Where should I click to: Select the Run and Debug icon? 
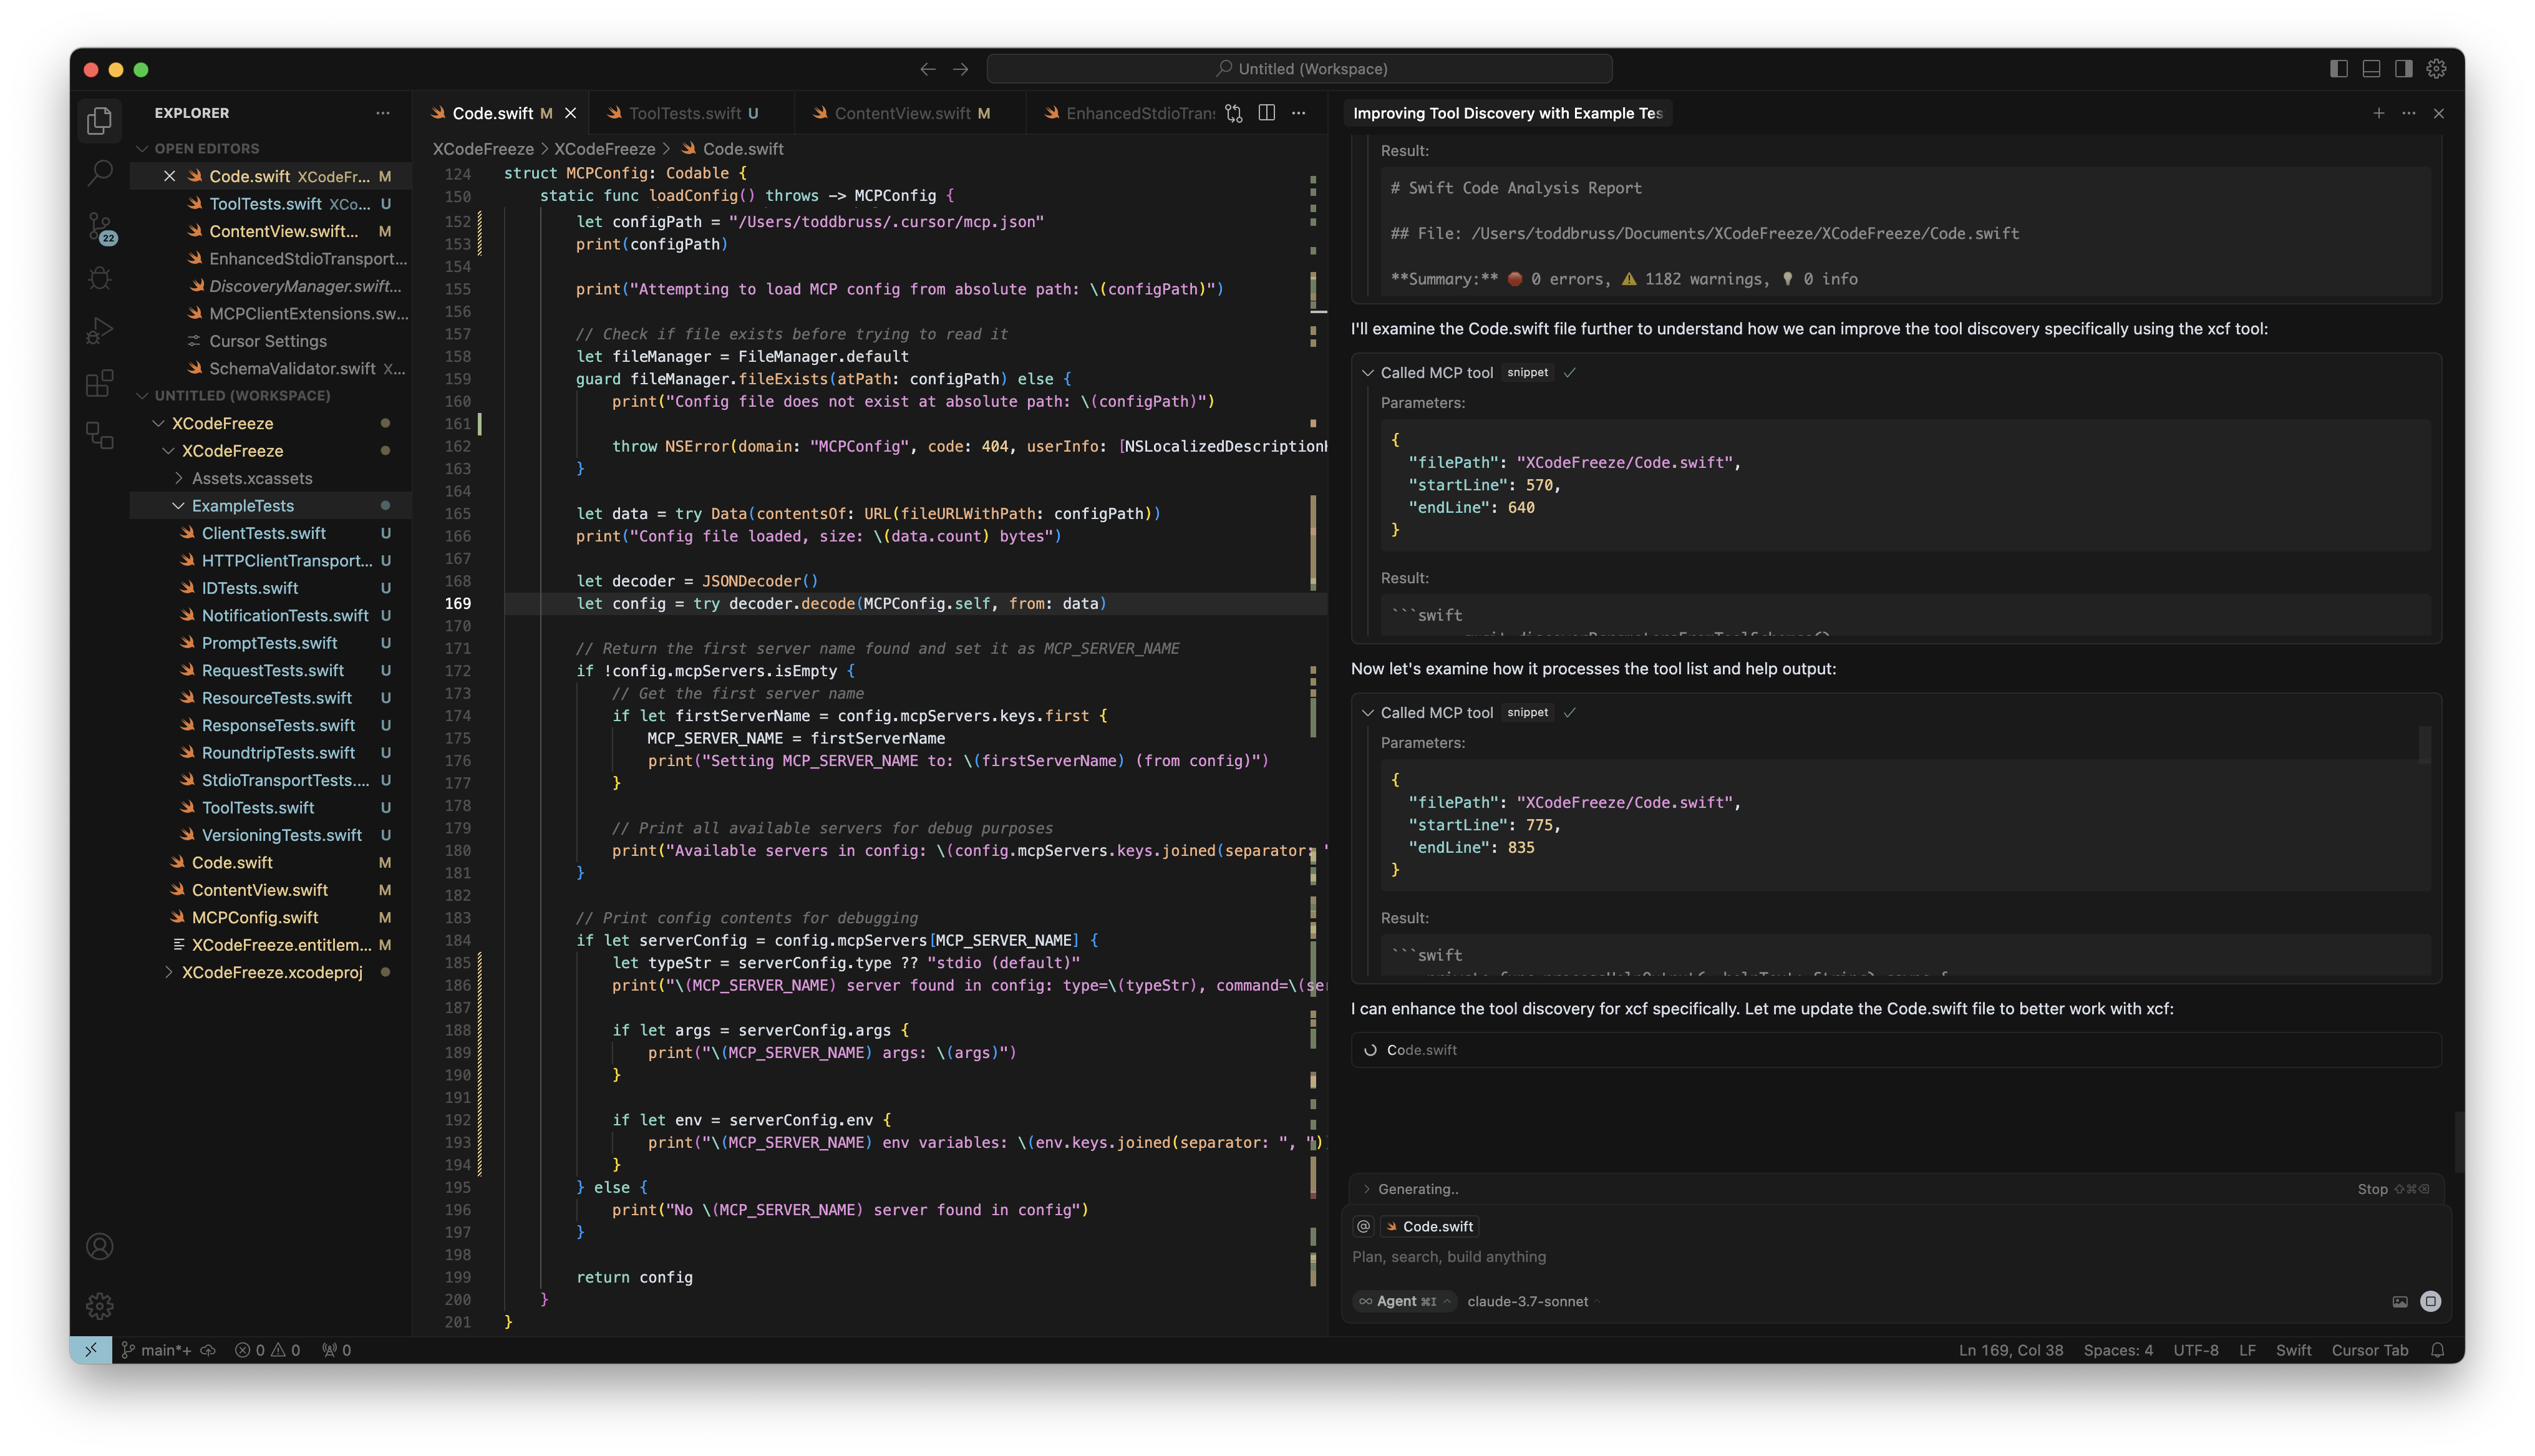tap(99, 330)
